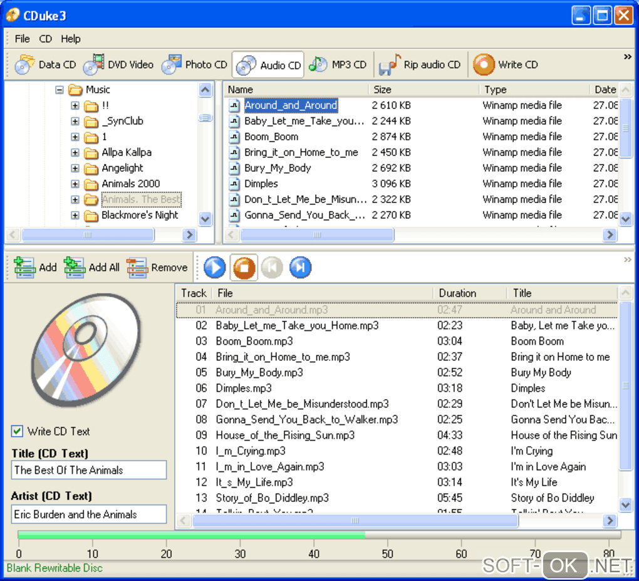Toggle the Write CD Text checkbox

click(17, 431)
